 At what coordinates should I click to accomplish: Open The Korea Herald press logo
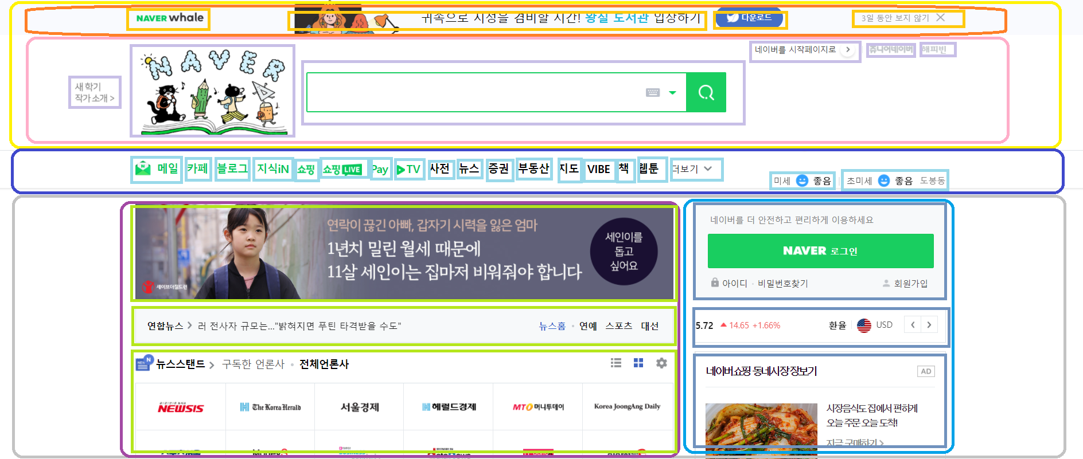270,407
